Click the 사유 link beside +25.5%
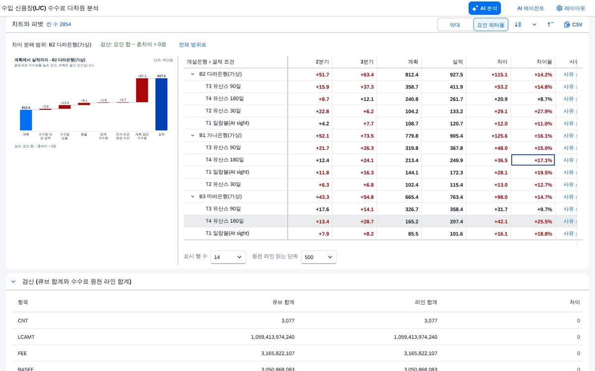Screen dimensions: 595x371 pyautogui.click(x=570, y=221)
